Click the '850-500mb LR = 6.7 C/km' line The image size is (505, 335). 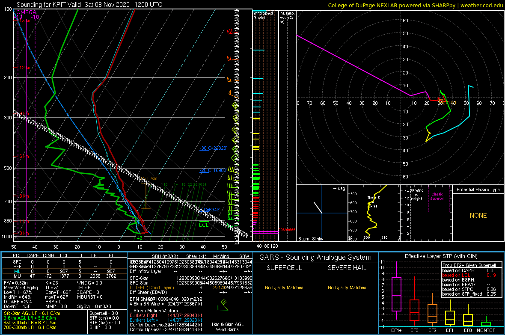pyautogui.click(x=30, y=323)
